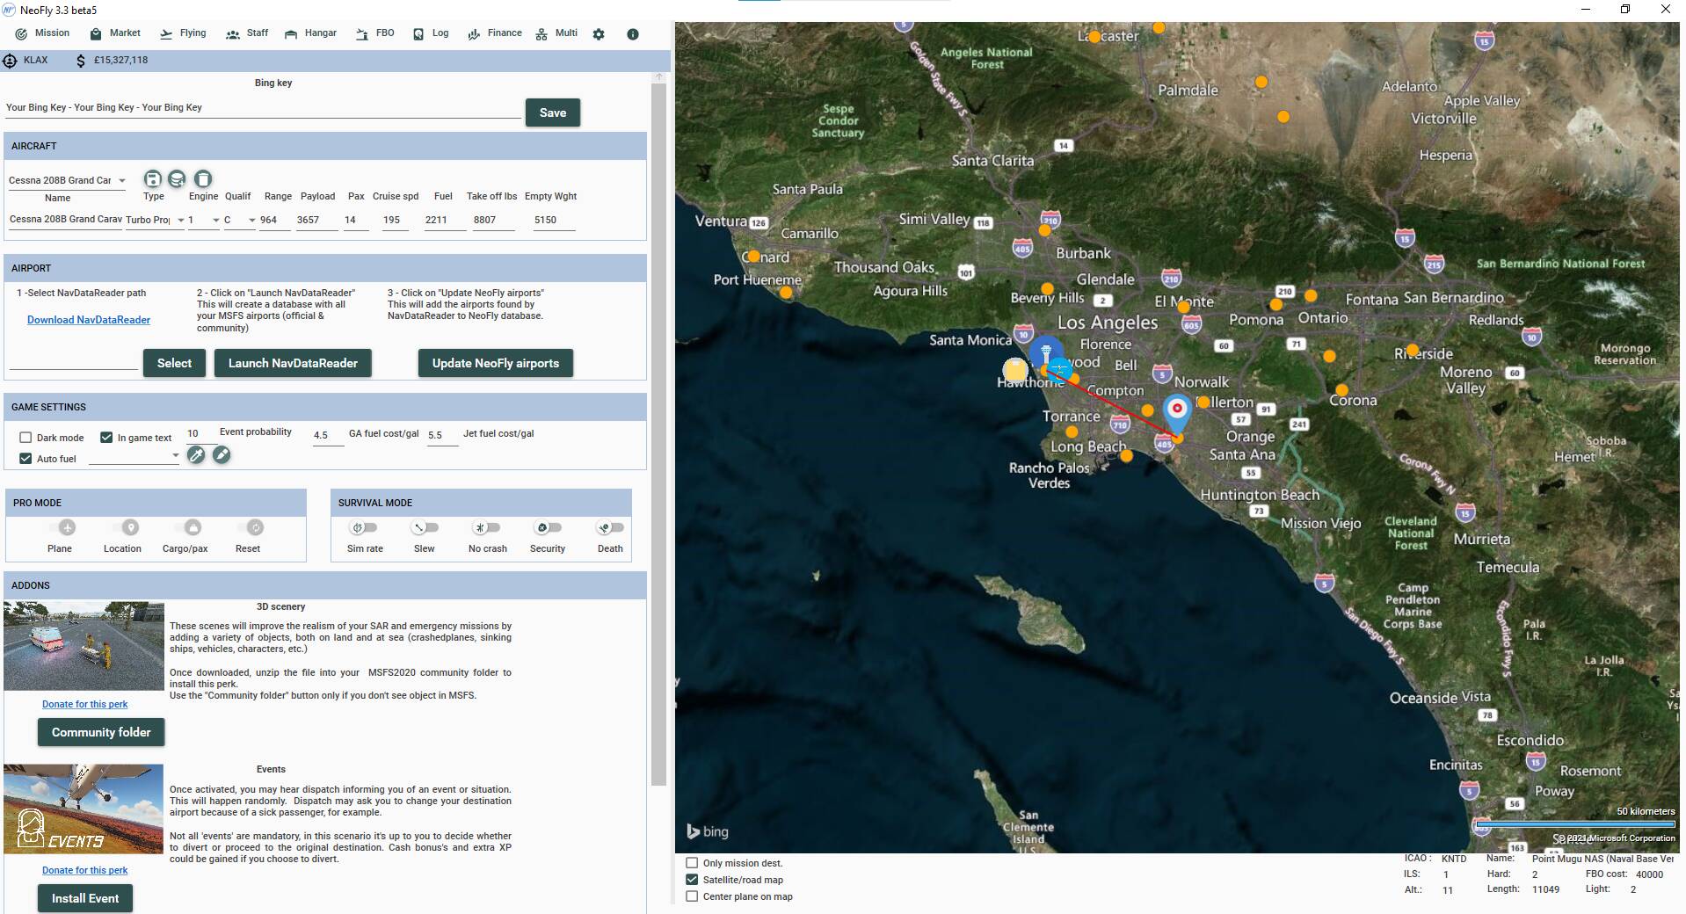Screen dimensions: 1686x914
Task: Enable the Slew survival switch
Action: [425, 527]
